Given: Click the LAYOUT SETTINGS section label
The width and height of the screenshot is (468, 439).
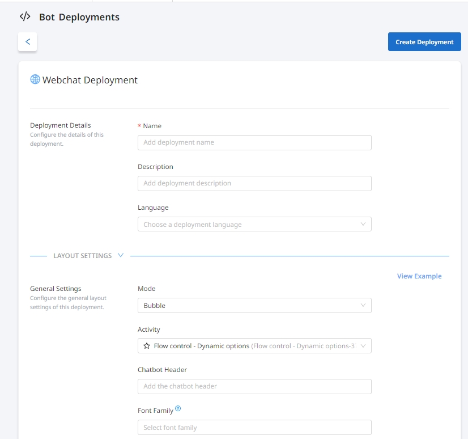Looking at the screenshot, I should pos(82,256).
